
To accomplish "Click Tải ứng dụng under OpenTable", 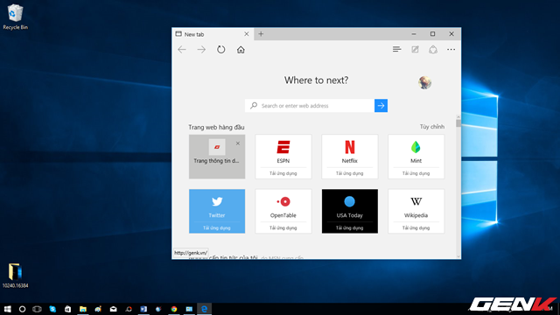I will point(283,227).
